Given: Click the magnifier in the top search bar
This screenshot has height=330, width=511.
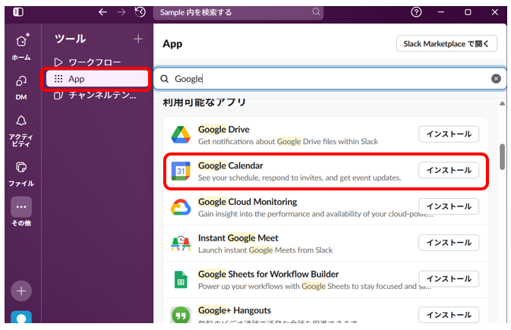Looking at the screenshot, I should (316, 11).
